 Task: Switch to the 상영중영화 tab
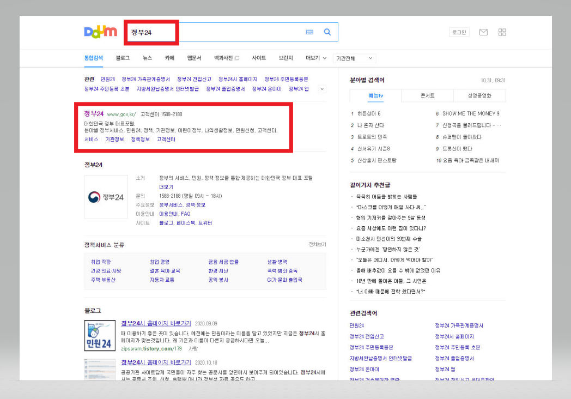click(479, 95)
